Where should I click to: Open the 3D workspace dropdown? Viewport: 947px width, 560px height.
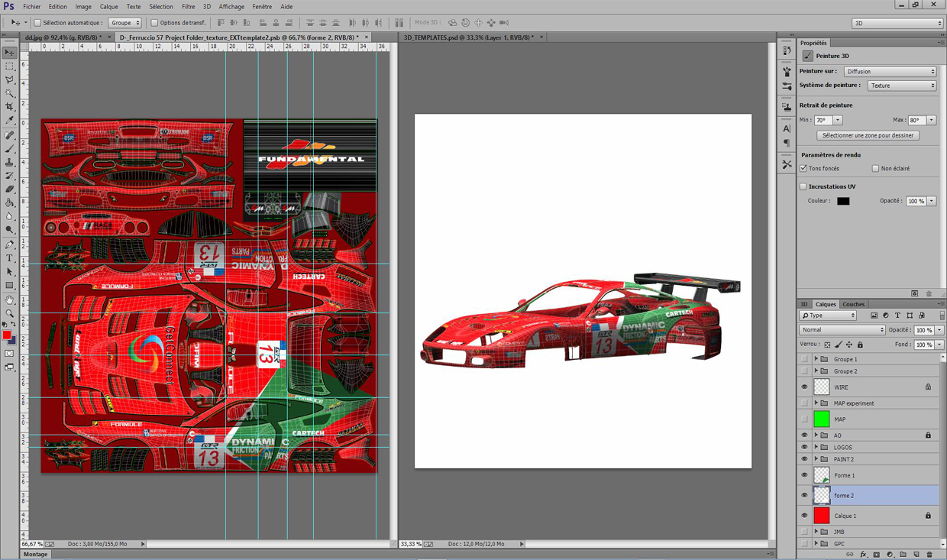(897, 24)
